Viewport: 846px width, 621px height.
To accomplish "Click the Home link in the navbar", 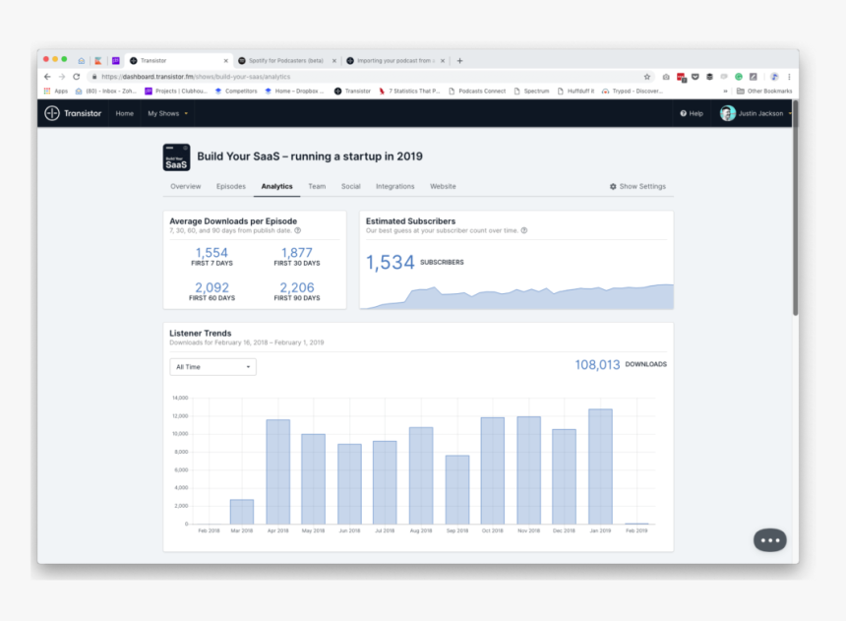I will coord(125,113).
